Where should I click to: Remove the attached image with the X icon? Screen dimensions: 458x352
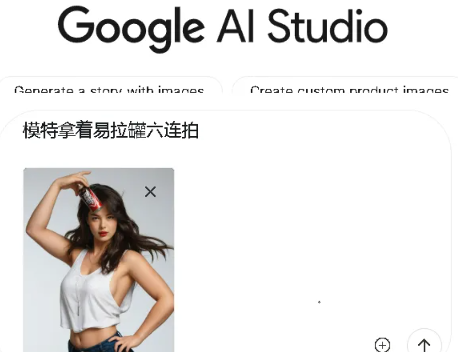pyautogui.click(x=150, y=192)
